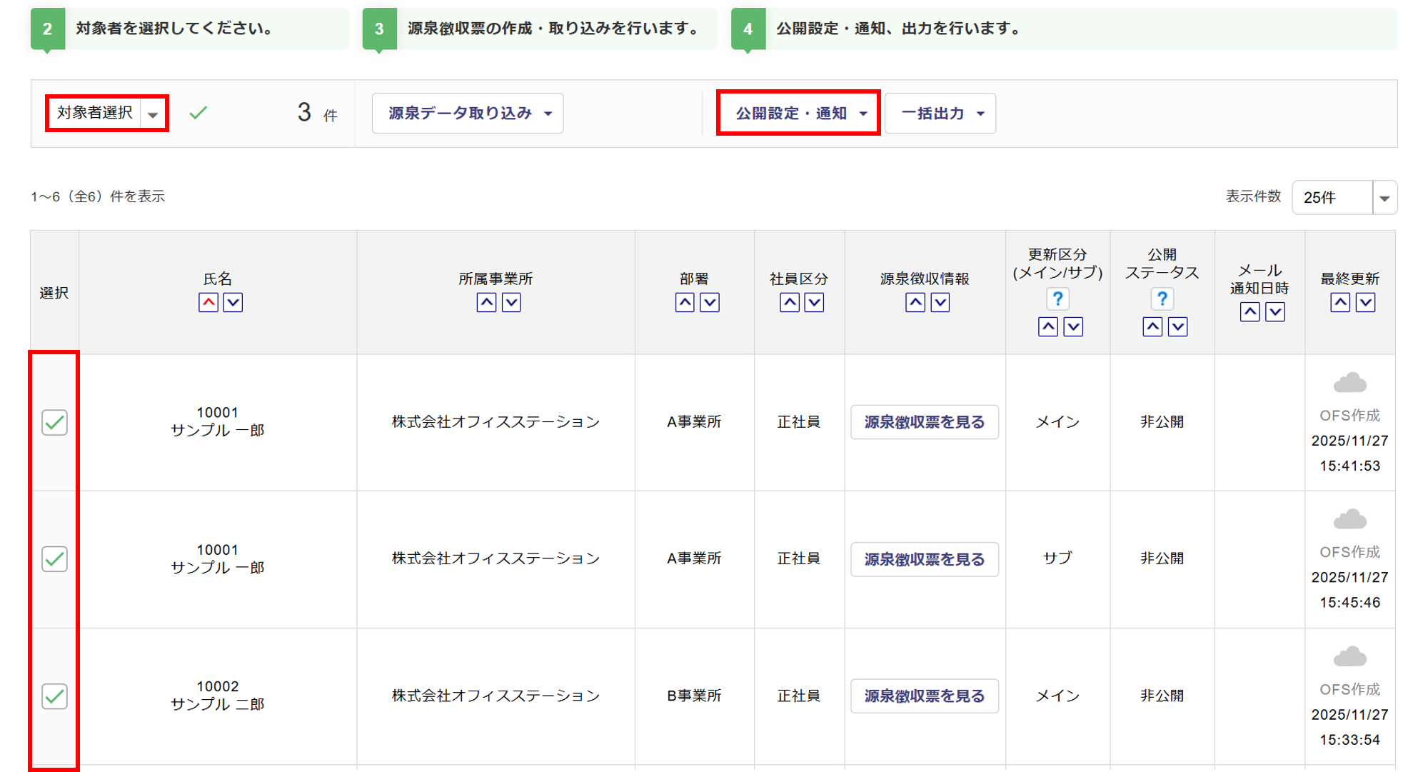Open the 表示件数 25件 dropdown
This screenshot has height=772, width=1428.
1344,198
